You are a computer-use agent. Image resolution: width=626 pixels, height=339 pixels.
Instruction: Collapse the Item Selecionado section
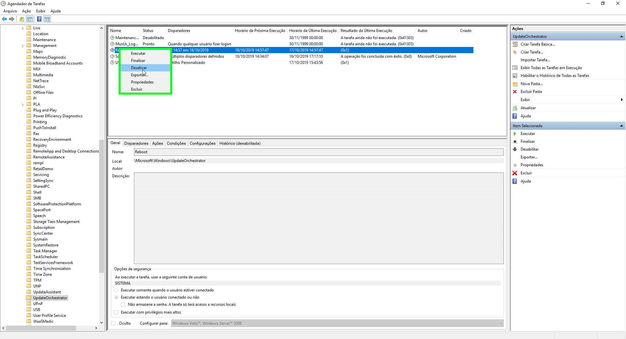(621, 126)
